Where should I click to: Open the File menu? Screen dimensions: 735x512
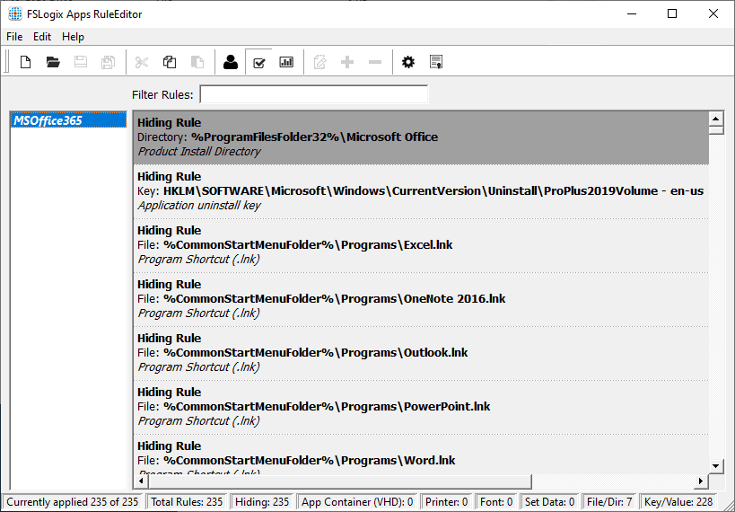[14, 37]
